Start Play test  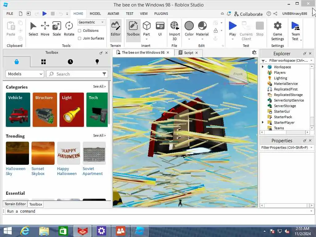pos(233,28)
